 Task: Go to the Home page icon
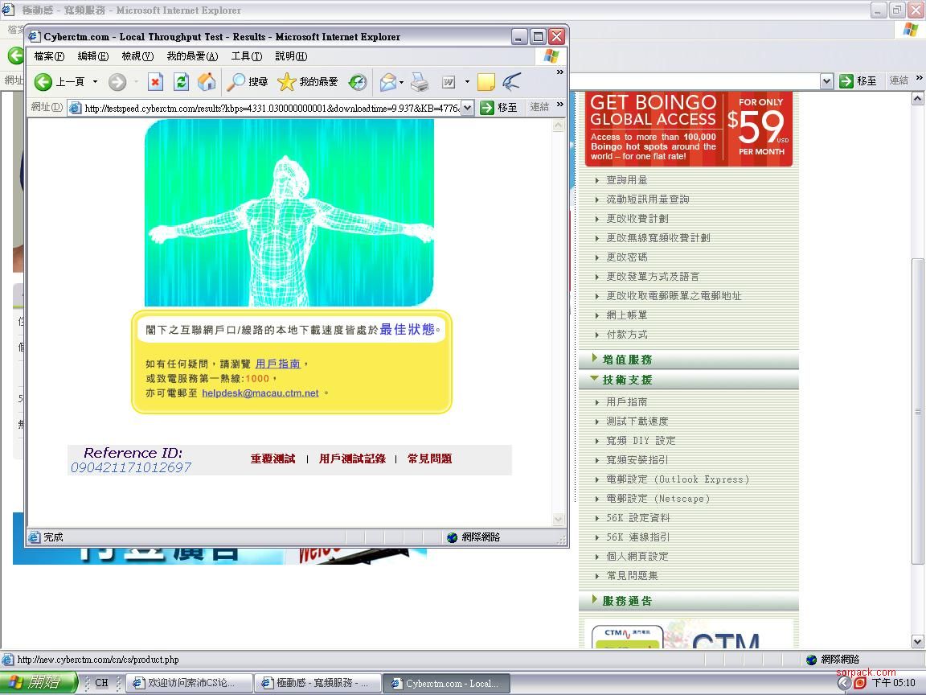(x=207, y=82)
